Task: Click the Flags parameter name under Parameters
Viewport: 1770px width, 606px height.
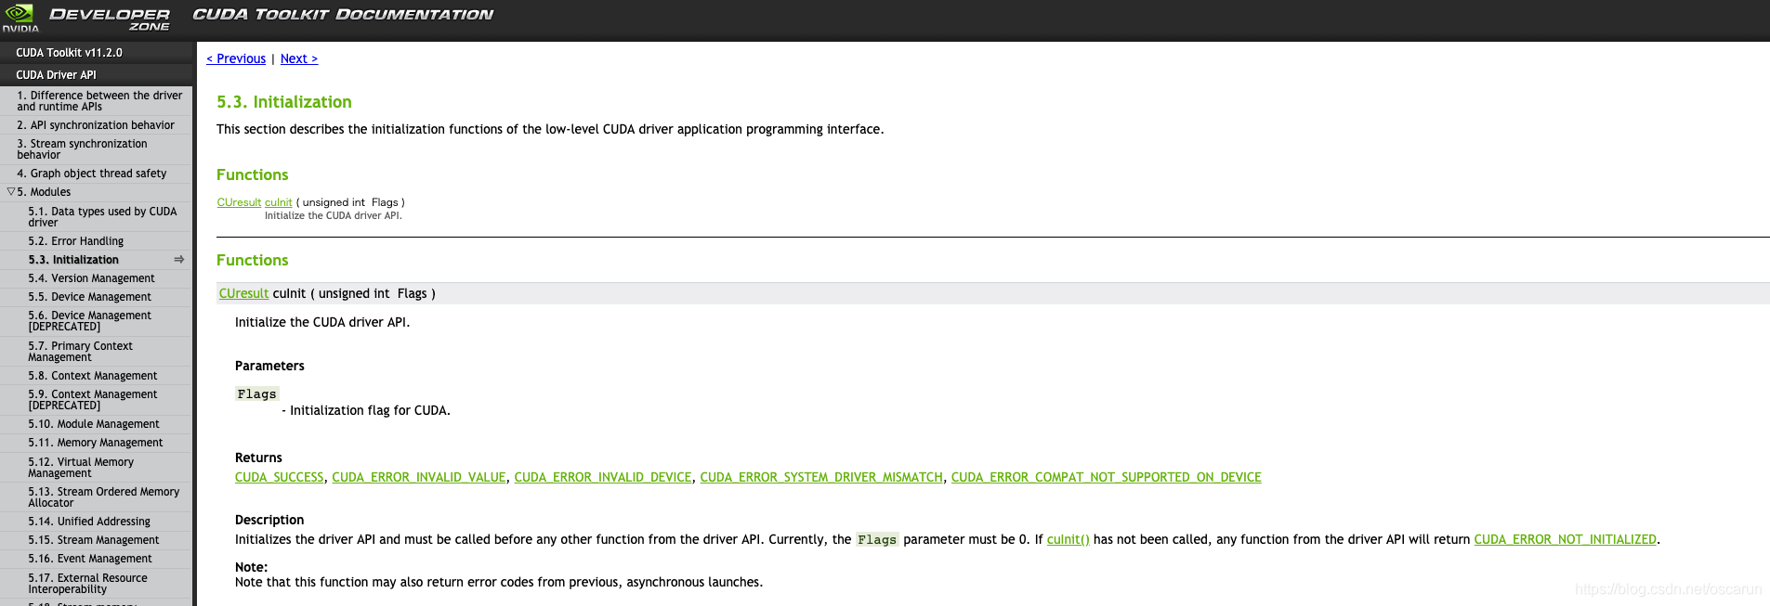Action: point(256,394)
